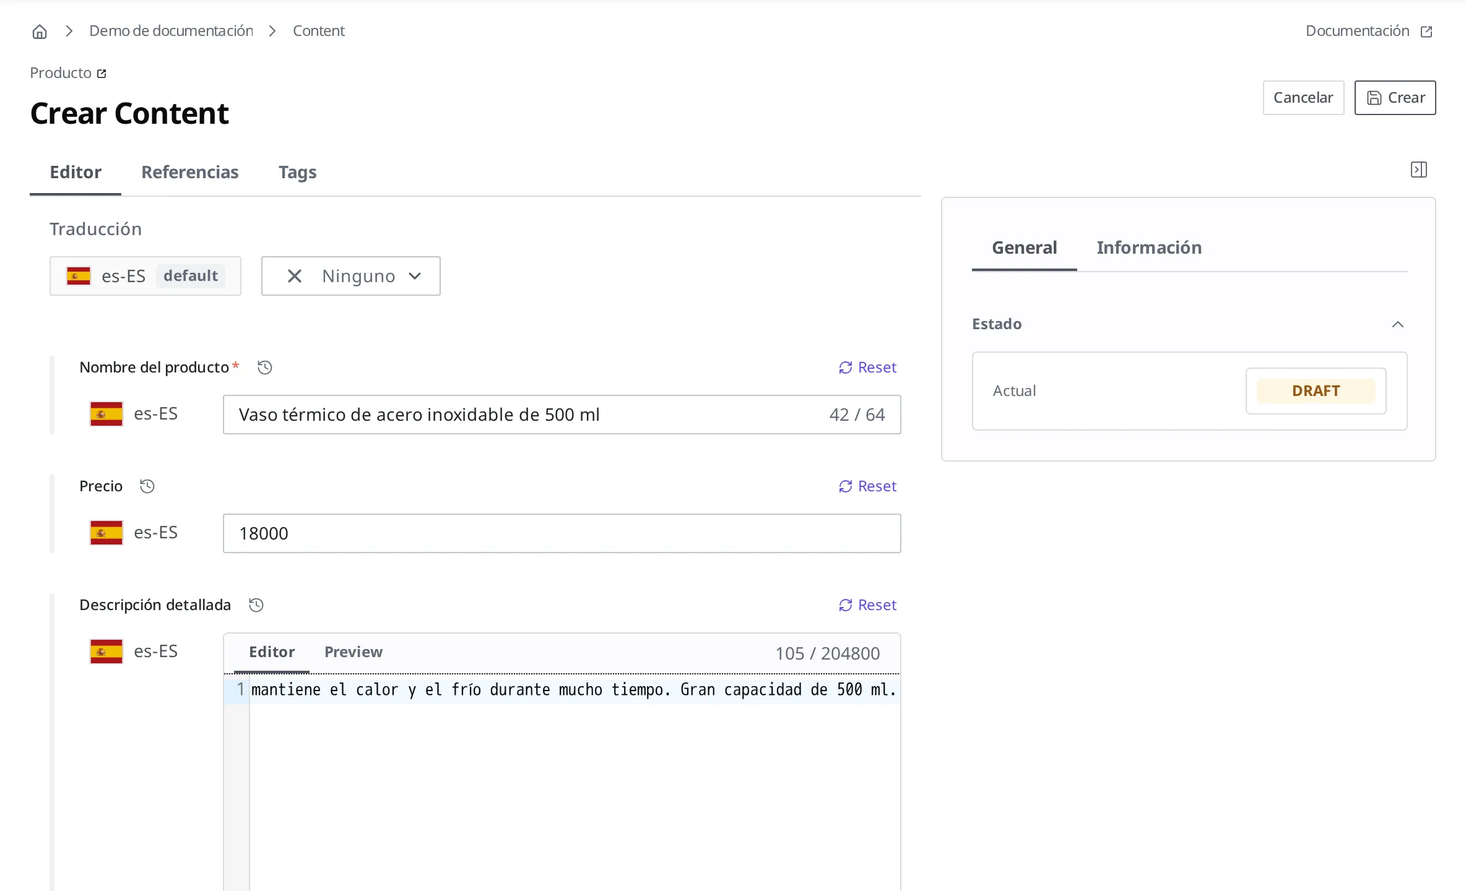Click the refresh icon of the Precio Reset

point(845,486)
